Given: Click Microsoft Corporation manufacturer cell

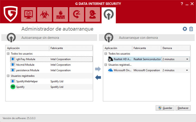Looking at the screenshot, I should [147, 70].
